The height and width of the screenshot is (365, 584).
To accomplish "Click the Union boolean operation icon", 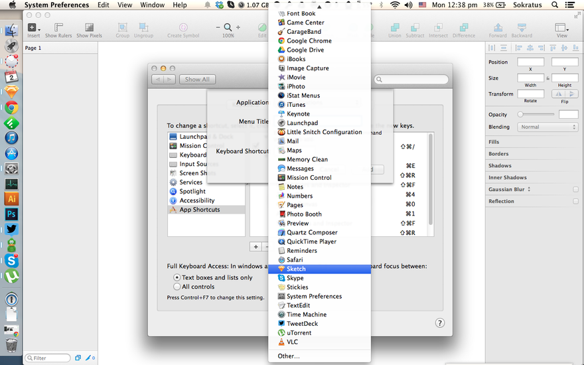I will point(394,30).
